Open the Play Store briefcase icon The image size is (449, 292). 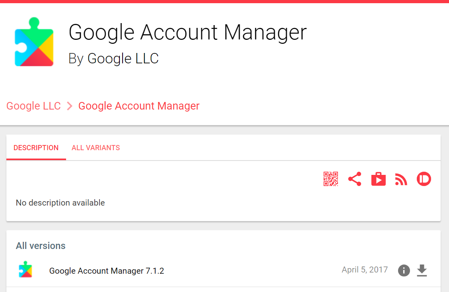(x=378, y=179)
